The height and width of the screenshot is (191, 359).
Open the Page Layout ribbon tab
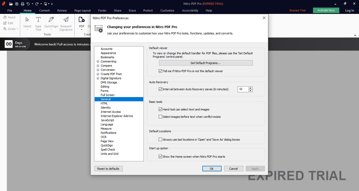[83, 10]
